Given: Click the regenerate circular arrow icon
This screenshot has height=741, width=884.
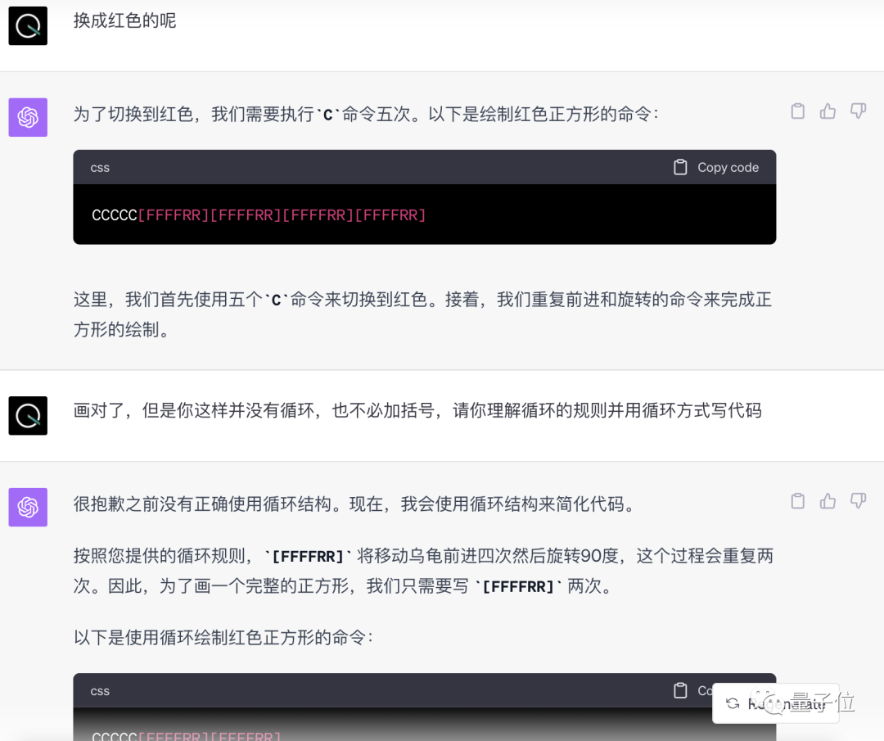Looking at the screenshot, I should click(x=734, y=703).
